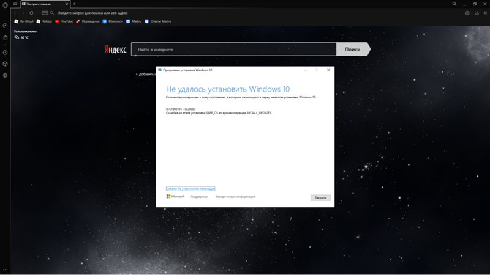The width and height of the screenshot is (490, 275).
Task: Click the Добавить speed dial item
Action: point(146,74)
